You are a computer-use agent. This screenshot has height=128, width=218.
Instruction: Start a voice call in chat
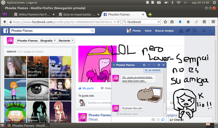[x=154, y=65]
